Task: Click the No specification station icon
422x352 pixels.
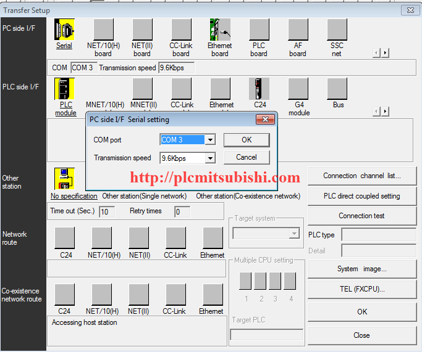Action: (64, 179)
